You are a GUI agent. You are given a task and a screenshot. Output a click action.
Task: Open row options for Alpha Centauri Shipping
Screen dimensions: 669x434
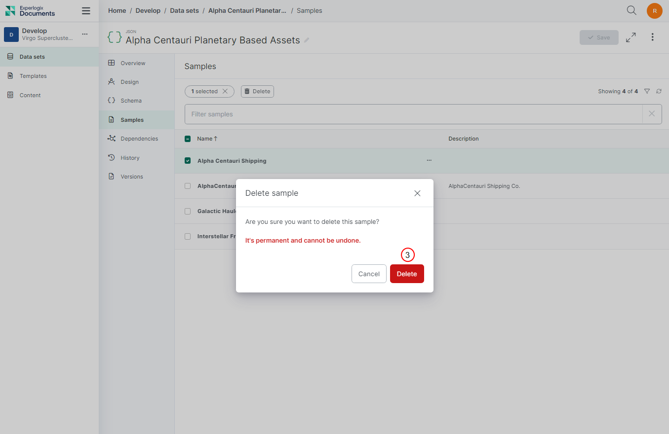[x=429, y=161]
